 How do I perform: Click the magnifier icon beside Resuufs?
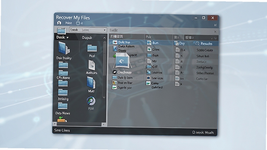tap(197, 44)
